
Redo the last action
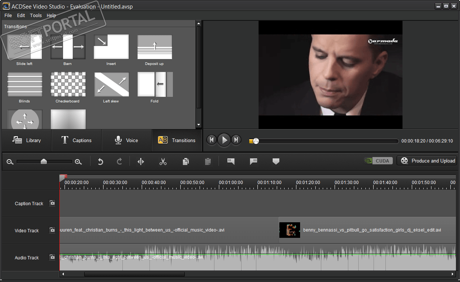119,161
